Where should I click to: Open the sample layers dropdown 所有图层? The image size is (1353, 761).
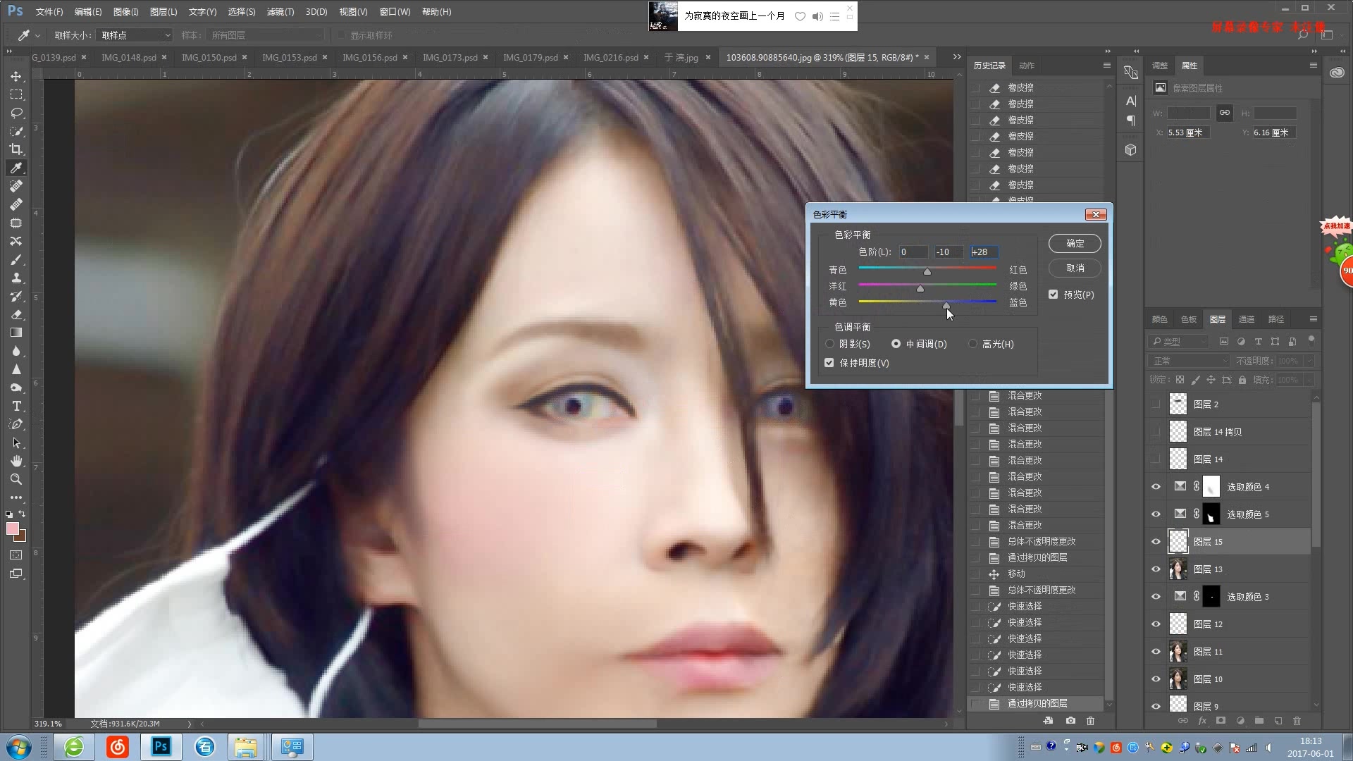[x=266, y=35]
